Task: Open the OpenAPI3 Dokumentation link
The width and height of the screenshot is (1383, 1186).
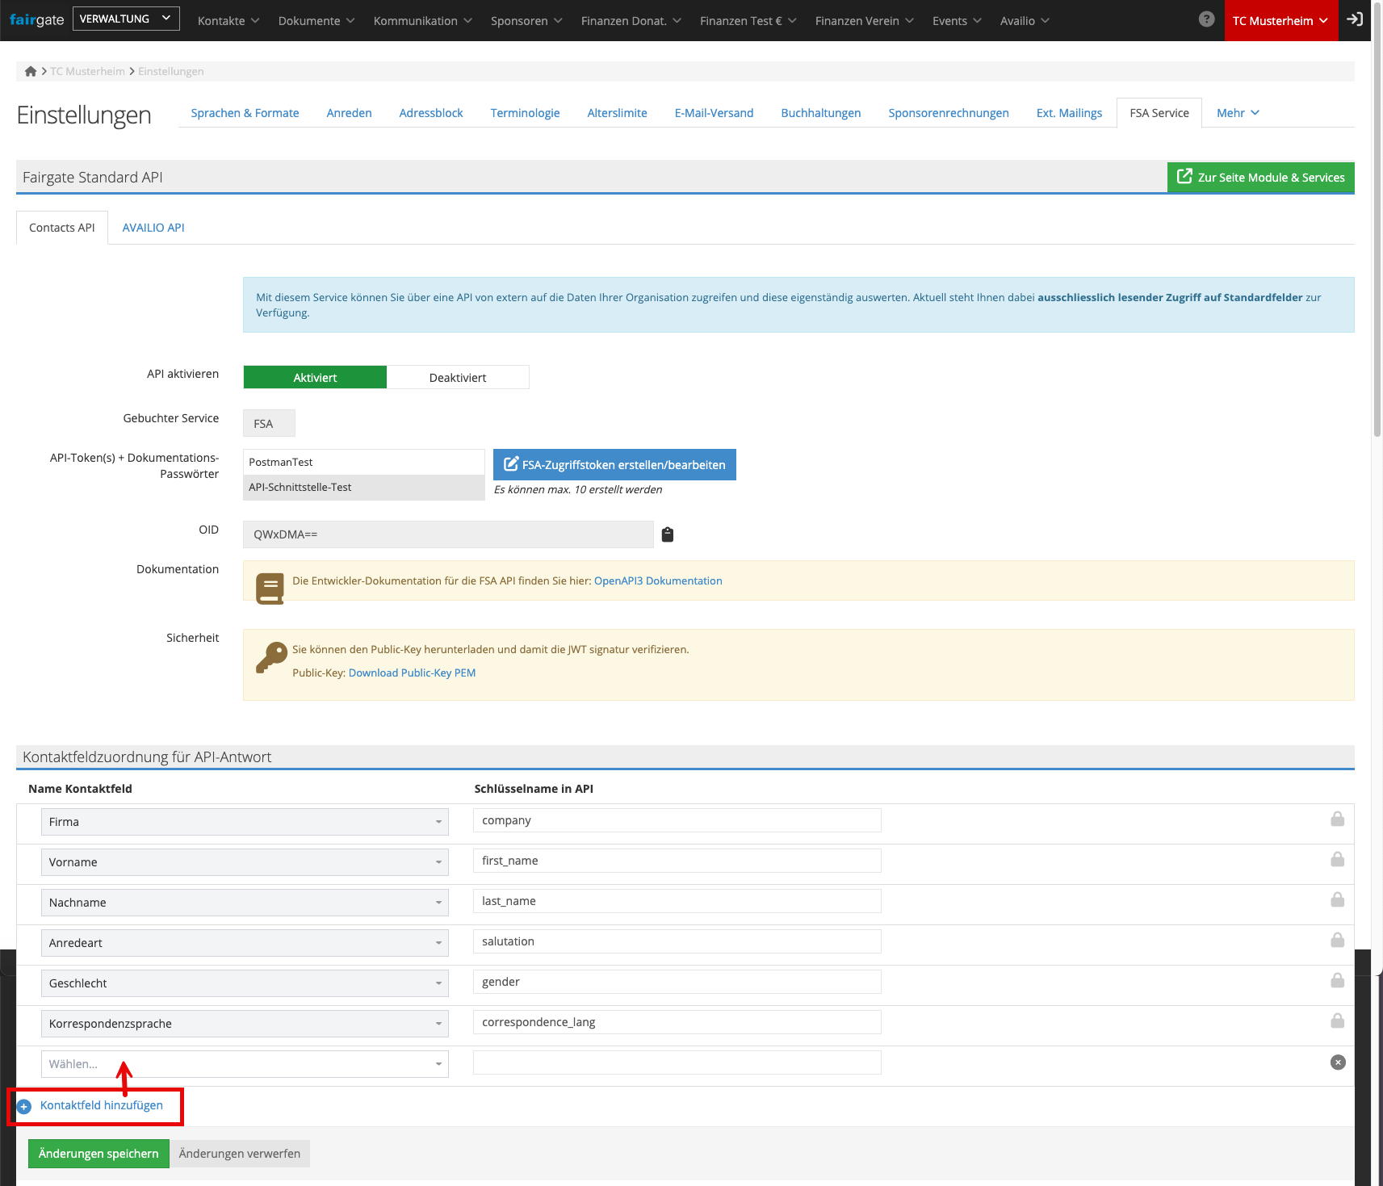Action: pos(658,580)
